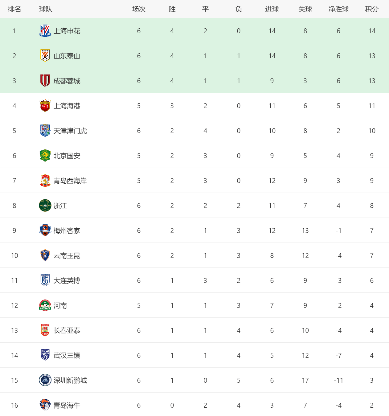Click the Shenzhen Peng City circular badge

point(45,380)
